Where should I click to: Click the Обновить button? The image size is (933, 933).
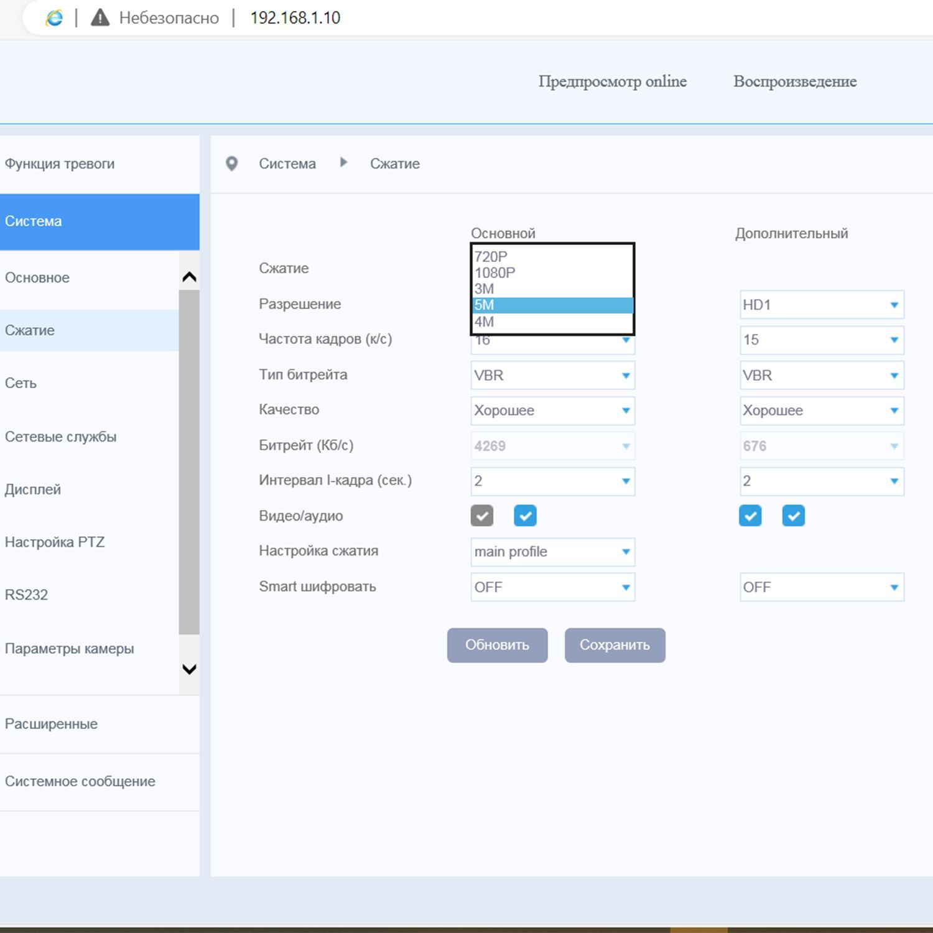(497, 645)
